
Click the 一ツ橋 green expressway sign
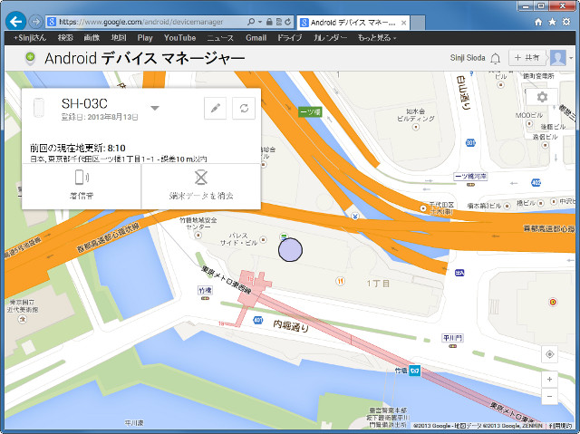pyautogui.click(x=310, y=111)
